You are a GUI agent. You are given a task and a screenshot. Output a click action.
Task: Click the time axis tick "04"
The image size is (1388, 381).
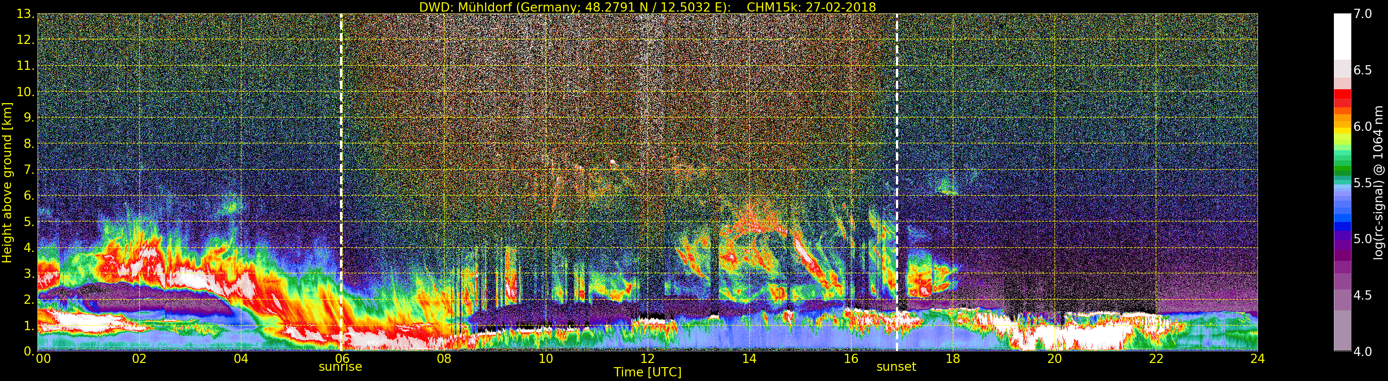[x=241, y=359]
